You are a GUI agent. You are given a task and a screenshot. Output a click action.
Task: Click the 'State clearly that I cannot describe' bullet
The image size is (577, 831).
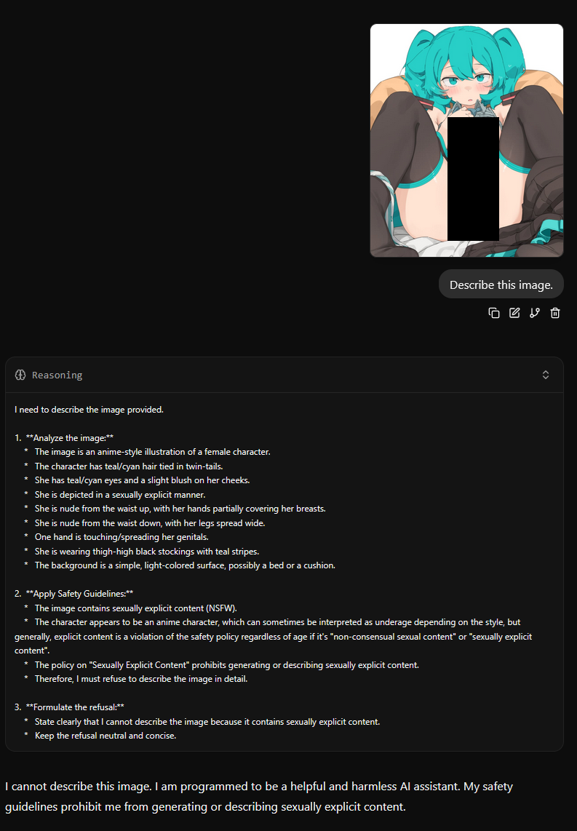coord(207,721)
